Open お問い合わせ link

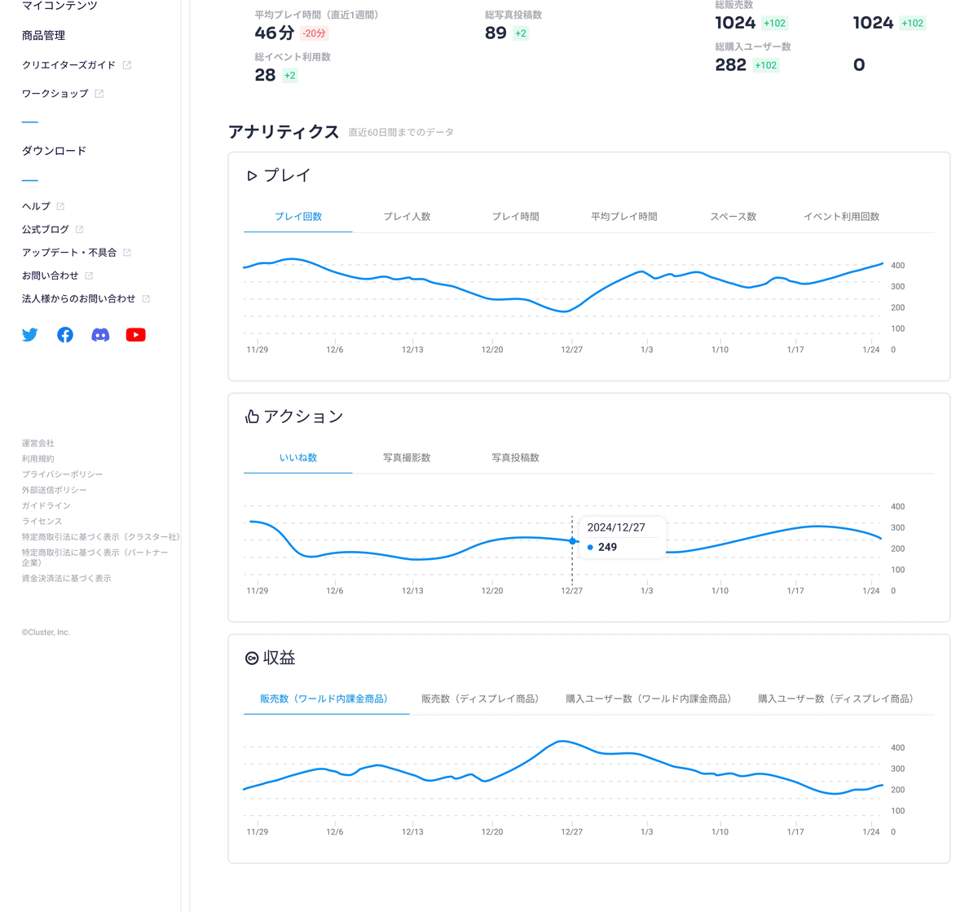(51, 275)
